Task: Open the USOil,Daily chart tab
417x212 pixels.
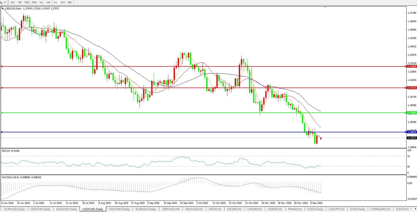Action: tap(315, 209)
